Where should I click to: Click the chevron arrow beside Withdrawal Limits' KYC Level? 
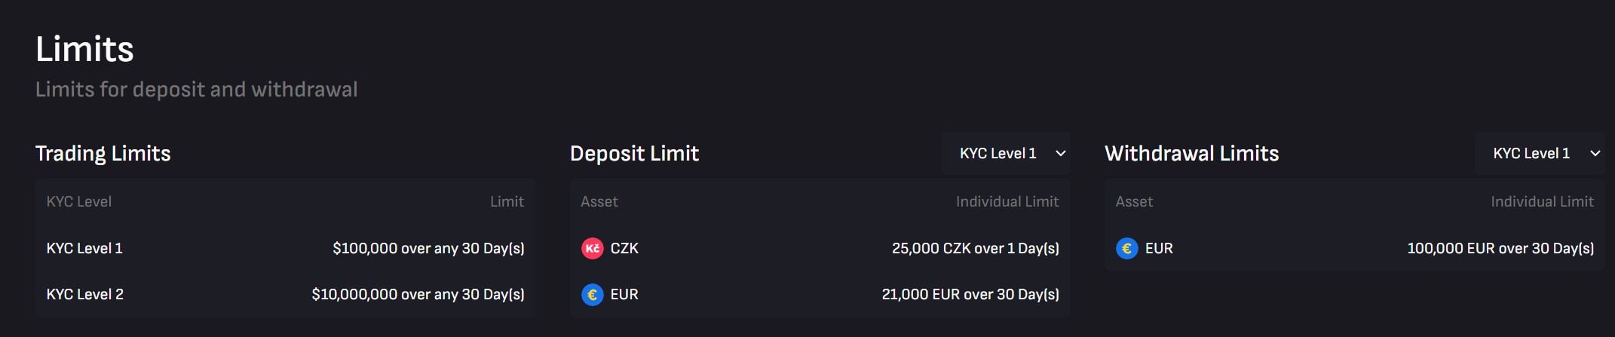(1595, 153)
